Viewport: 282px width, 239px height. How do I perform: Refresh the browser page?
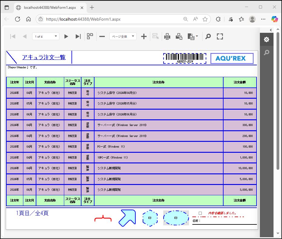tap(18, 19)
